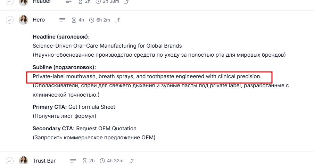The image size is (314, 164).
Task: Click the Science-Driven Oral-Care headline text
Action: point(107,46)
